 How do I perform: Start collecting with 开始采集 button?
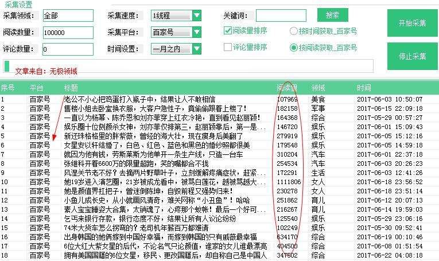click(413, 23)
